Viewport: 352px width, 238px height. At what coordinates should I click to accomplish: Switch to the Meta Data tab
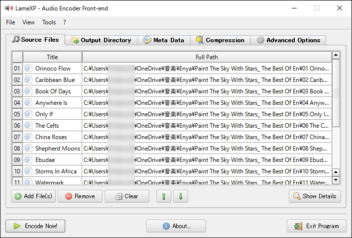(164, 40)
